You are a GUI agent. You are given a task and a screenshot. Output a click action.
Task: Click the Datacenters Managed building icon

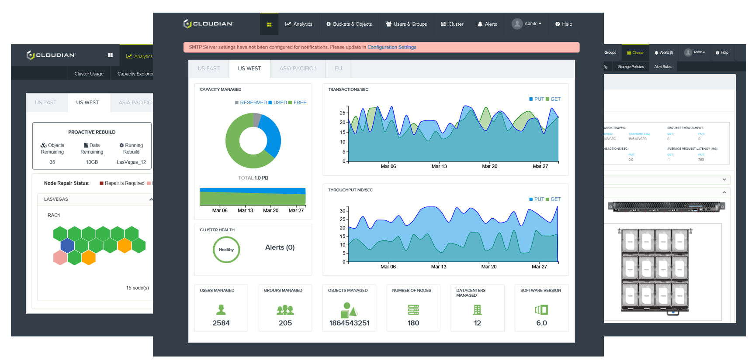(x=477, y=310)
